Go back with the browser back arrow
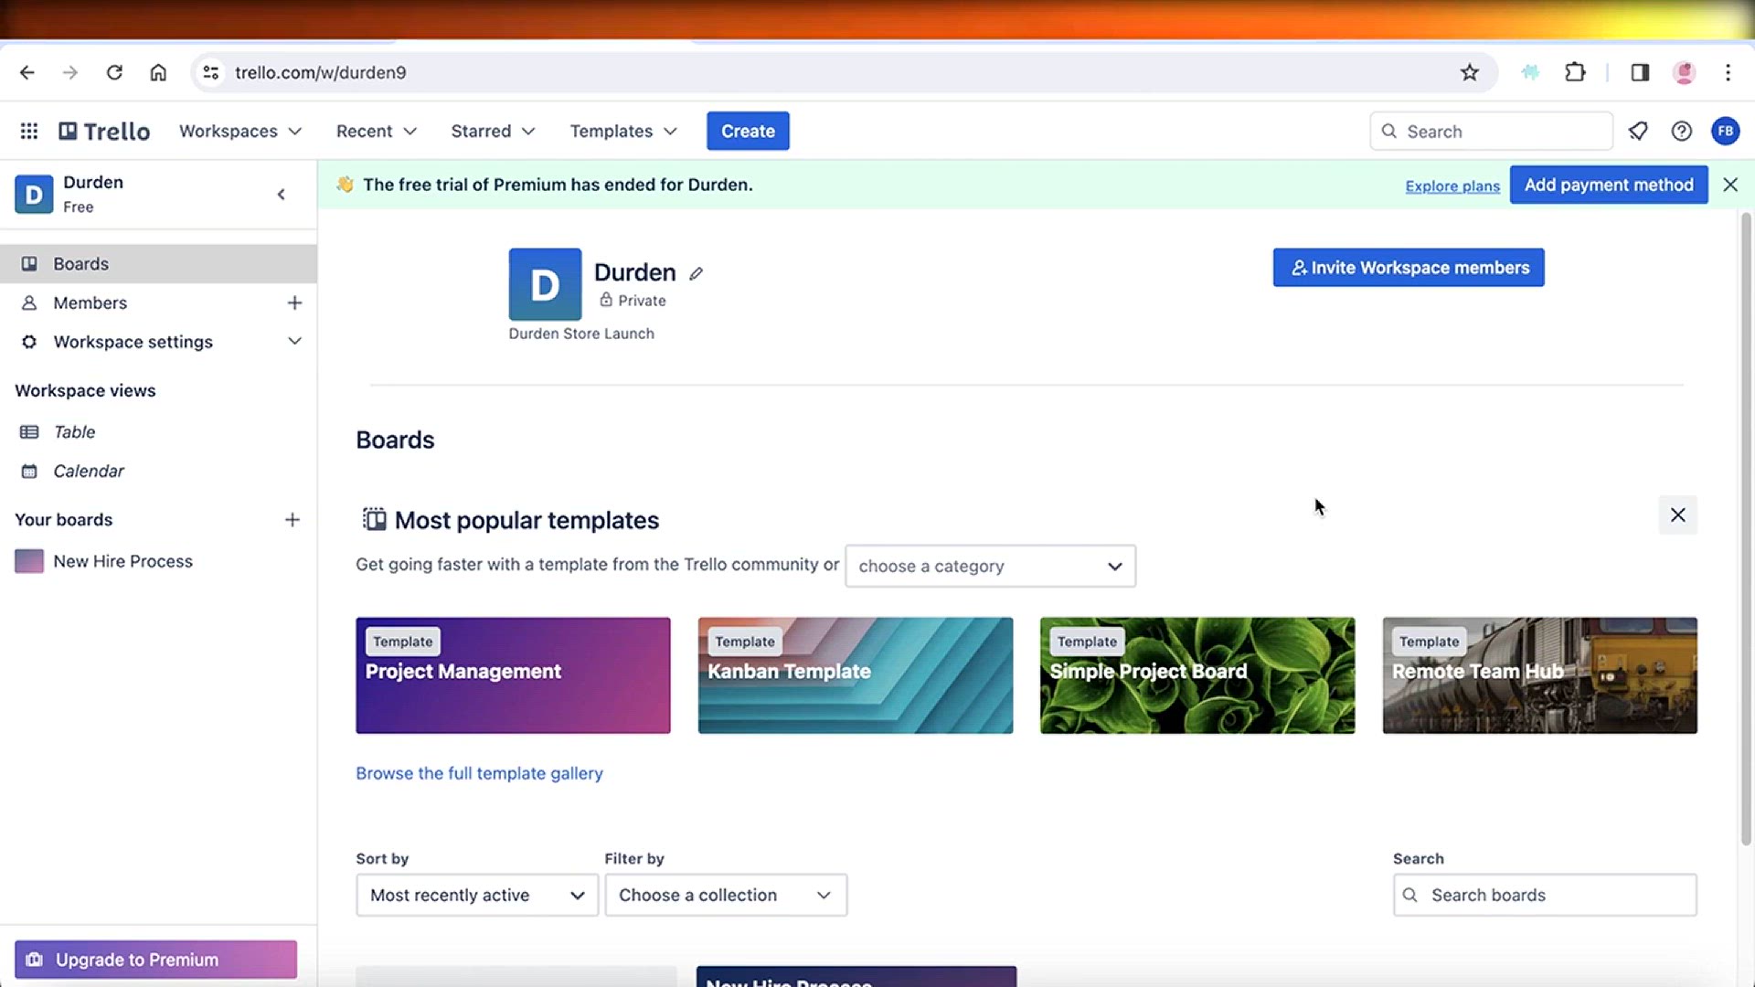Screen dimensions: 1755x987 click(27, 72)
